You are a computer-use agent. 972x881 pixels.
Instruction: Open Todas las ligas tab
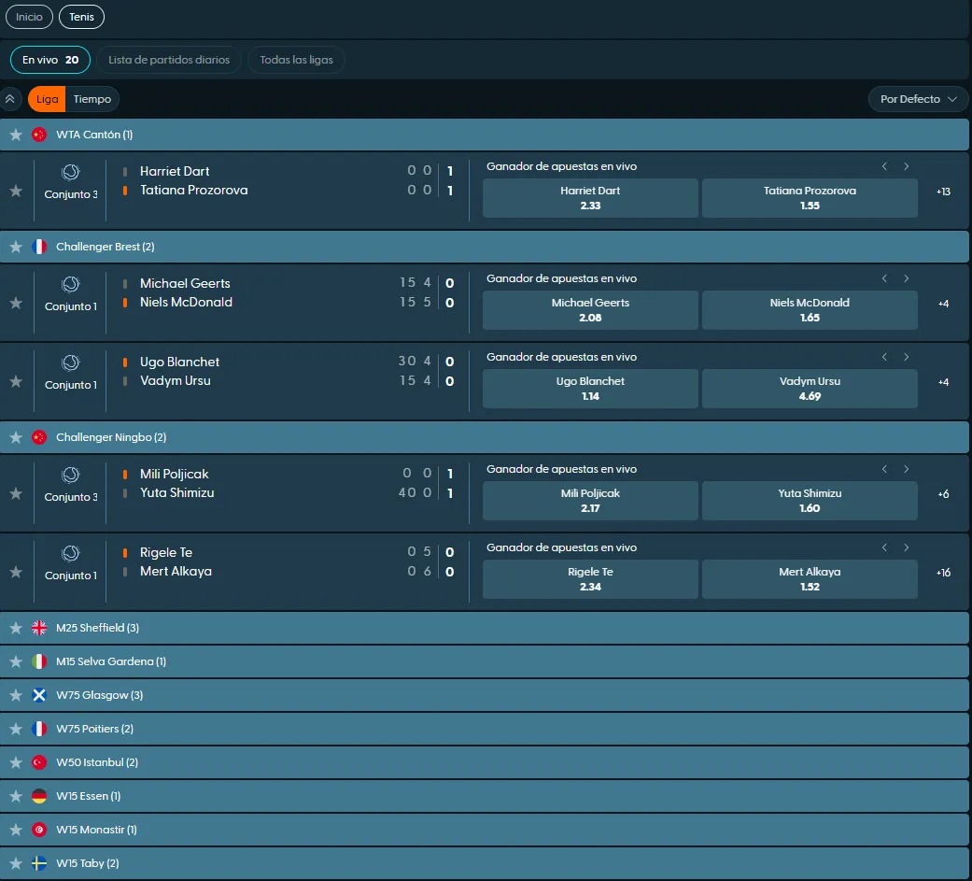296,60
